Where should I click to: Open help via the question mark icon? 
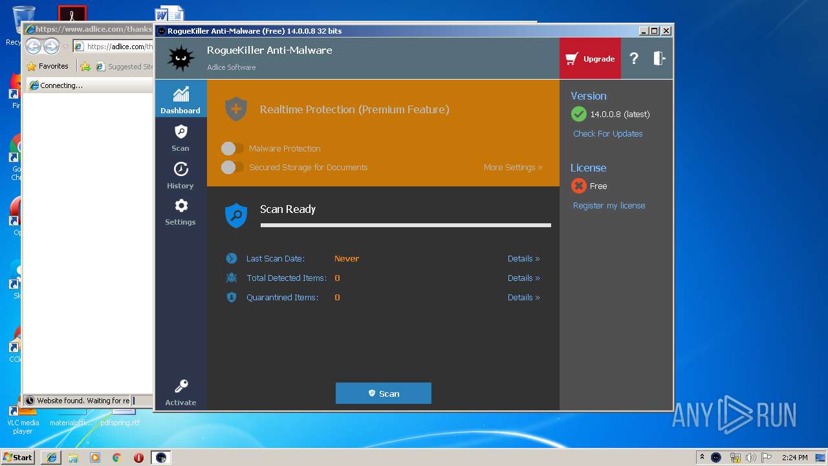click(x=634, y=58)
